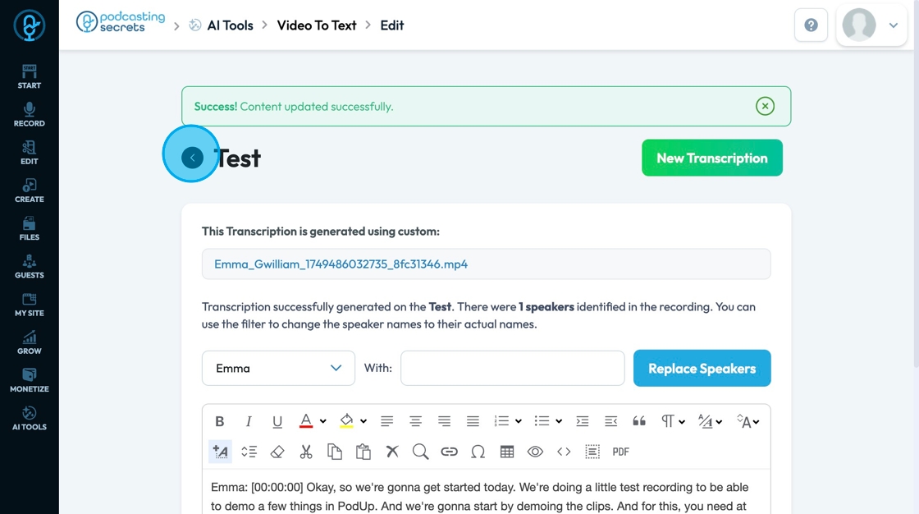Open the MONETIZE section in sidebar
Viewport: 919px width, 514px height.
(30, 381)
